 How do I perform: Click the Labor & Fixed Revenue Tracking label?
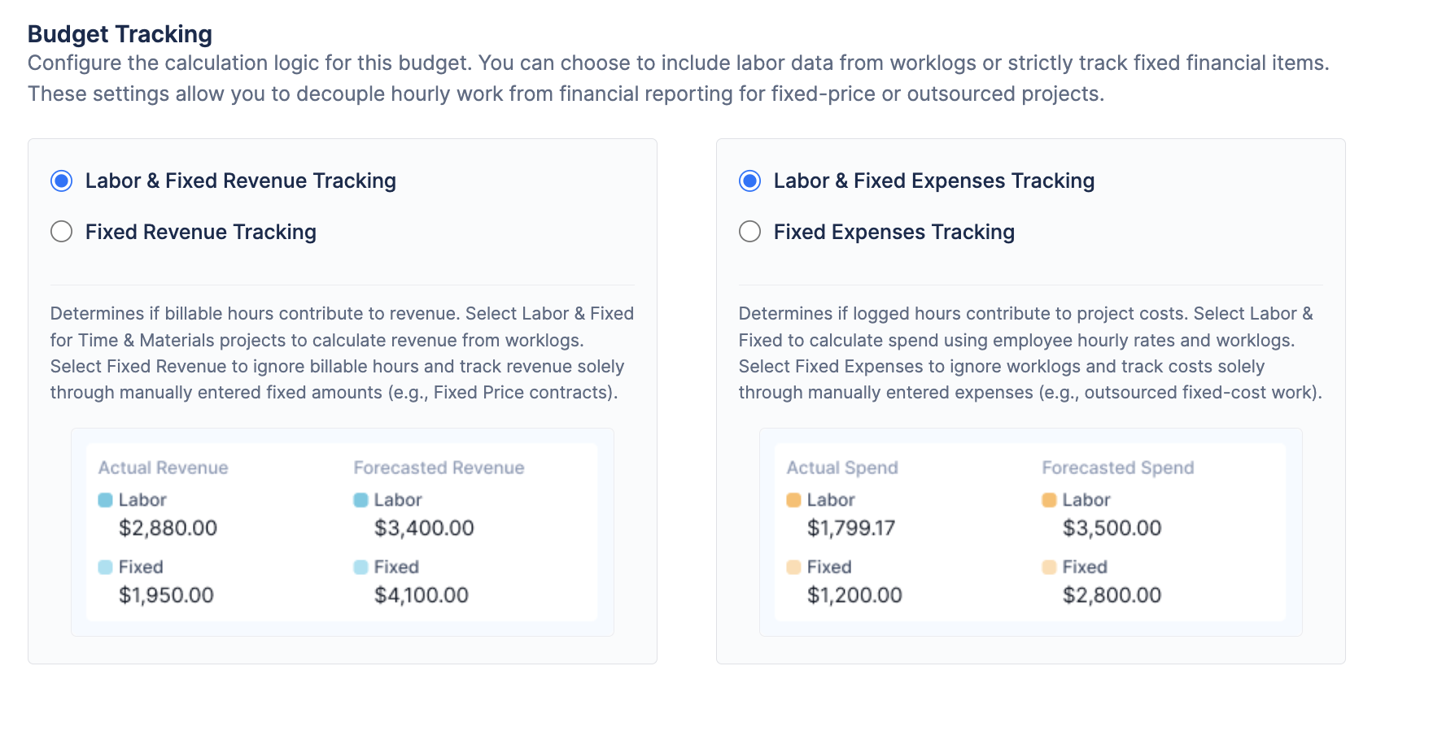coord(240,181)
